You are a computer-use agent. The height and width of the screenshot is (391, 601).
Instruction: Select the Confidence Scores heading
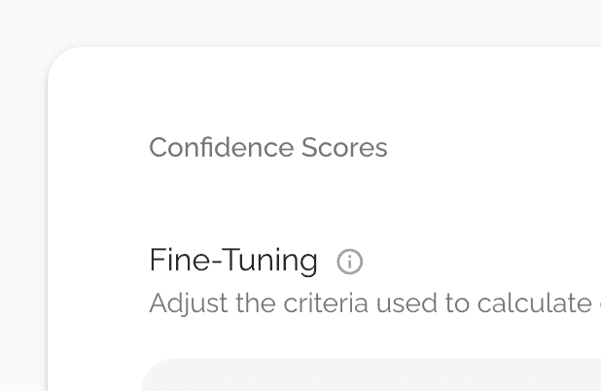click(x=267, y=148)
